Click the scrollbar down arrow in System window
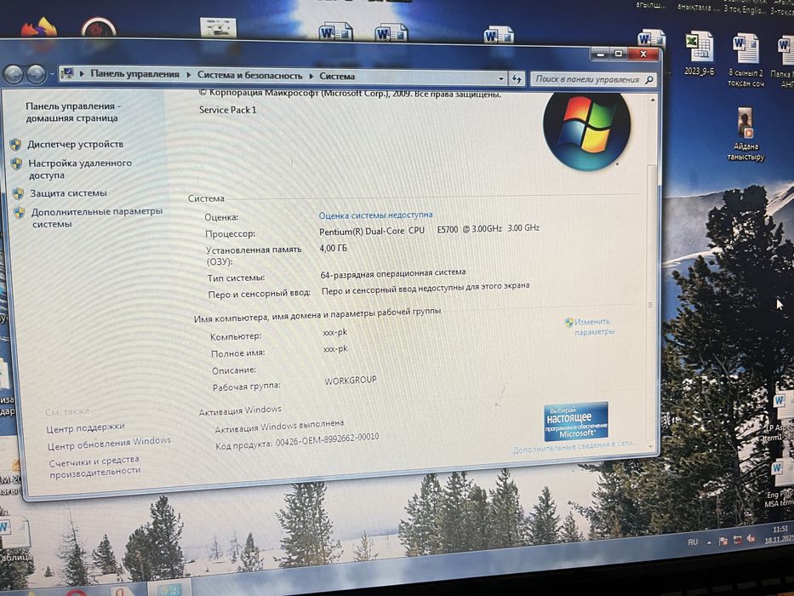This screenshot has height=596, width=794. point(652,445)
